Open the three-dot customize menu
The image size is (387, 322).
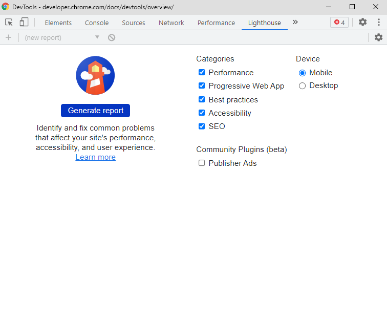(x=379, y=22)
